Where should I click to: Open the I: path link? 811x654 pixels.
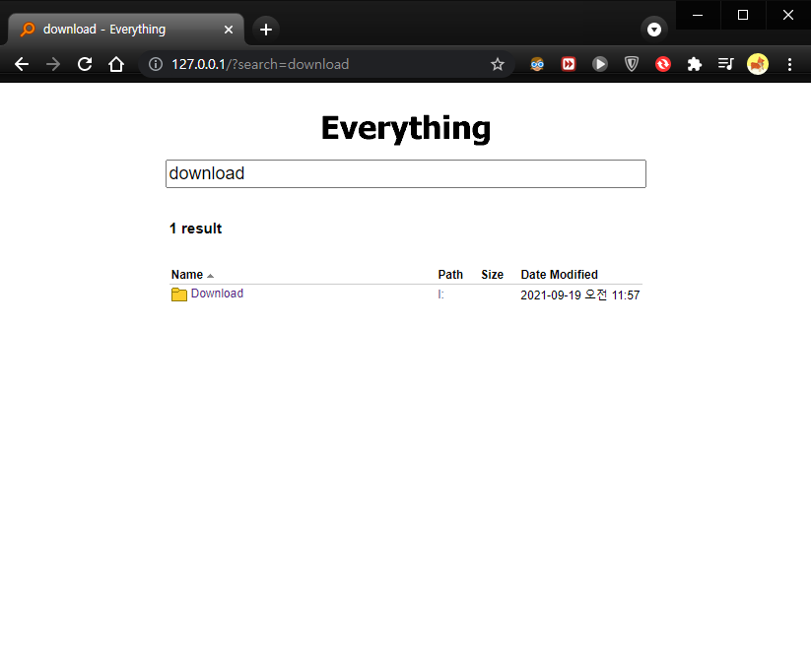tap(440, 294)
